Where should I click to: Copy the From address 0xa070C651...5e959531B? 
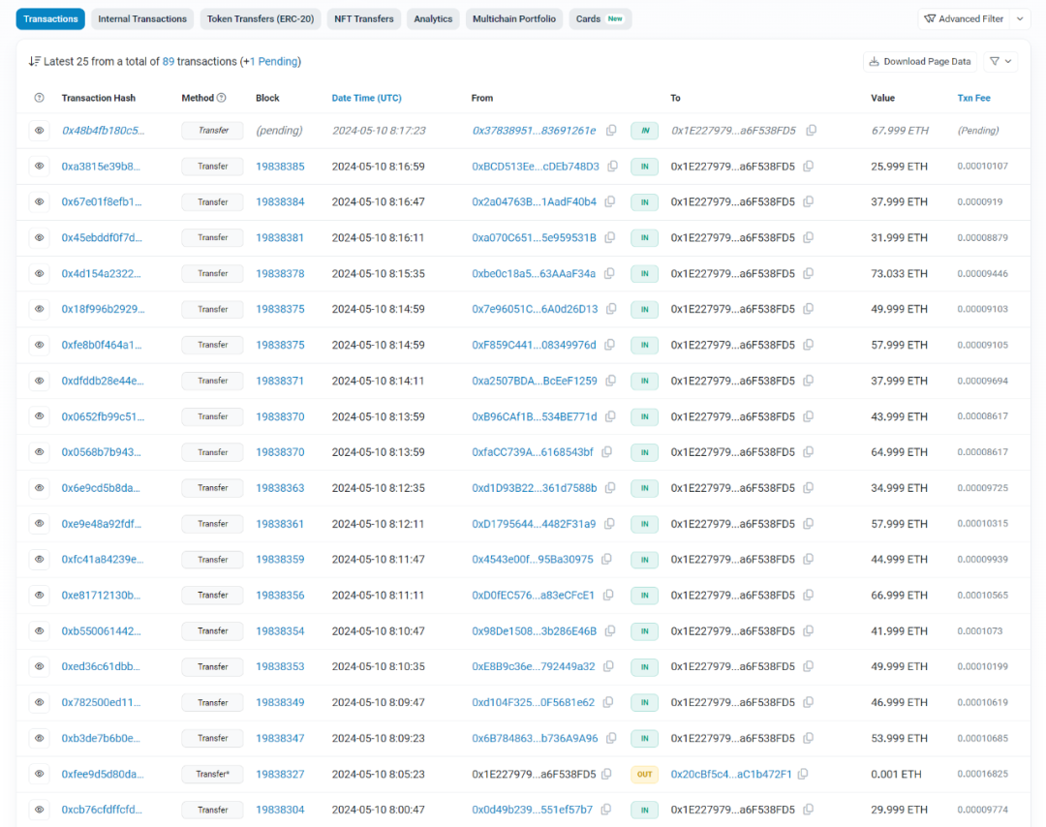pos(609,238)
